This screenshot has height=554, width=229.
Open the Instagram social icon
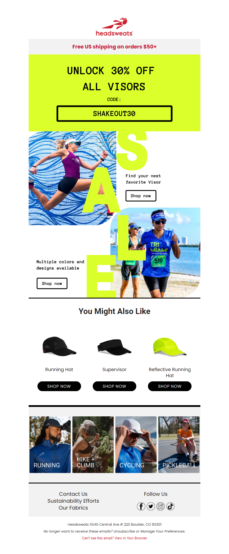(x=161, y=506)
